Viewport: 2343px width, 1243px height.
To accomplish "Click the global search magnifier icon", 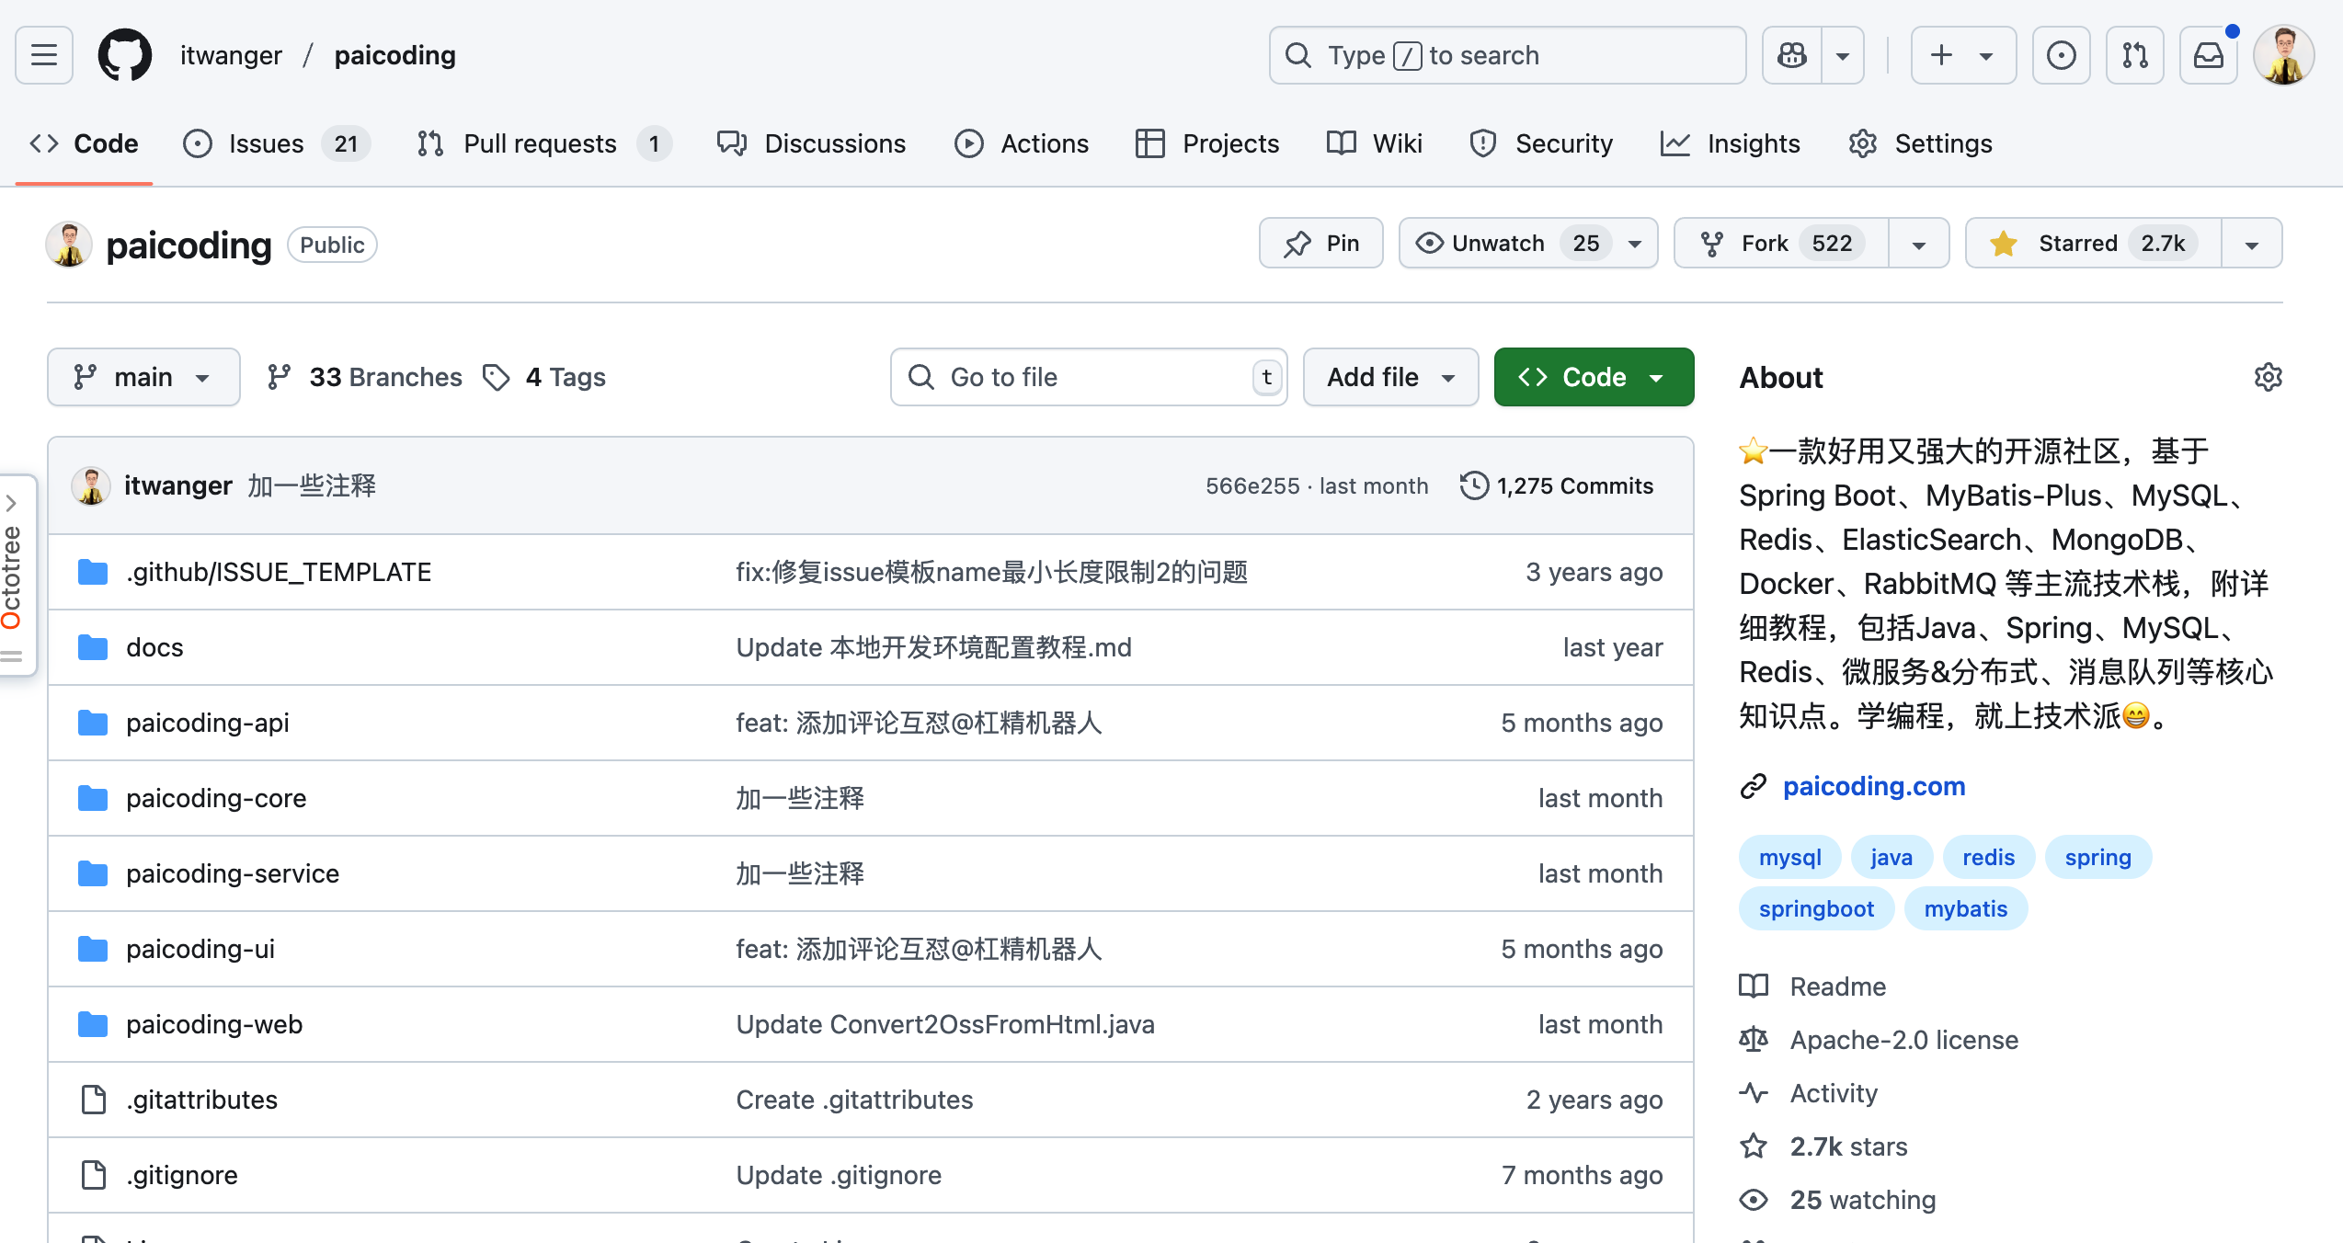I will tap(1297, 55).
